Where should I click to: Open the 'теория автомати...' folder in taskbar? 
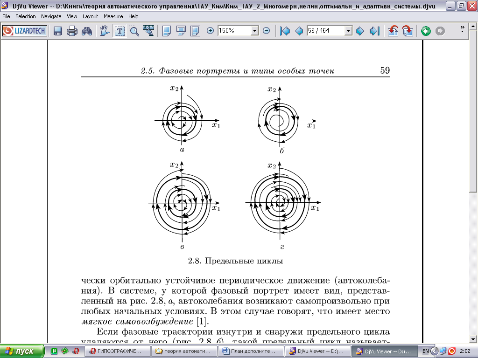click(x=184, y=351)
